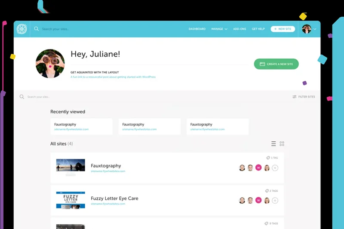Click the 0 TAGS icon on third site row
This screenshot has width=344, height=229.
pyautogui.click(x=266, y=223)
